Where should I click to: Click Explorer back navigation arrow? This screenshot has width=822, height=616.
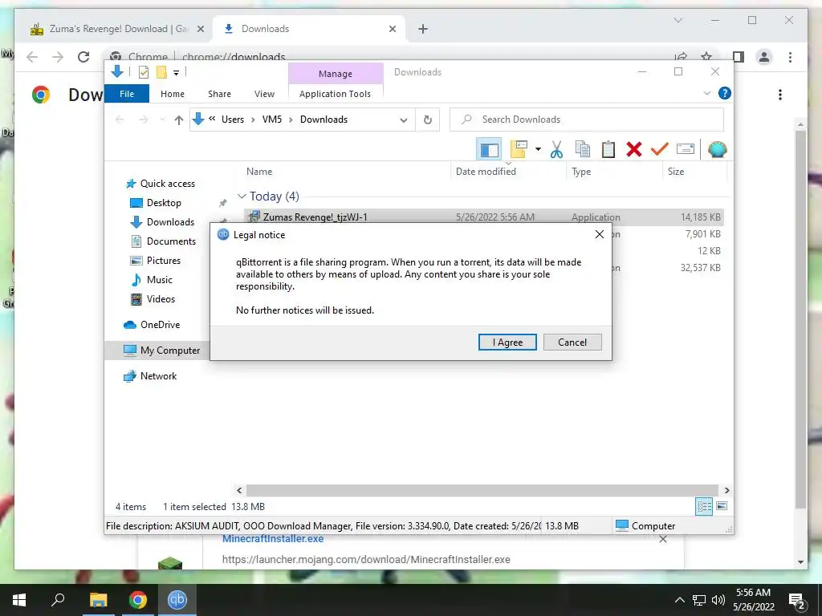[120, 120]
